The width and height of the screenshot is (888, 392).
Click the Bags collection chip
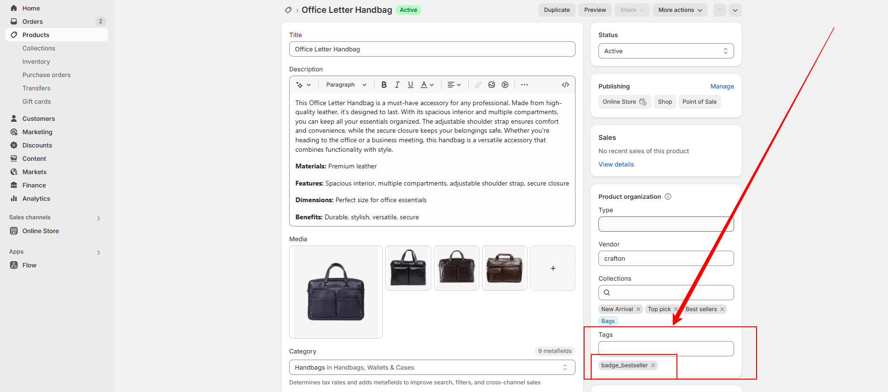click(608, 321)
